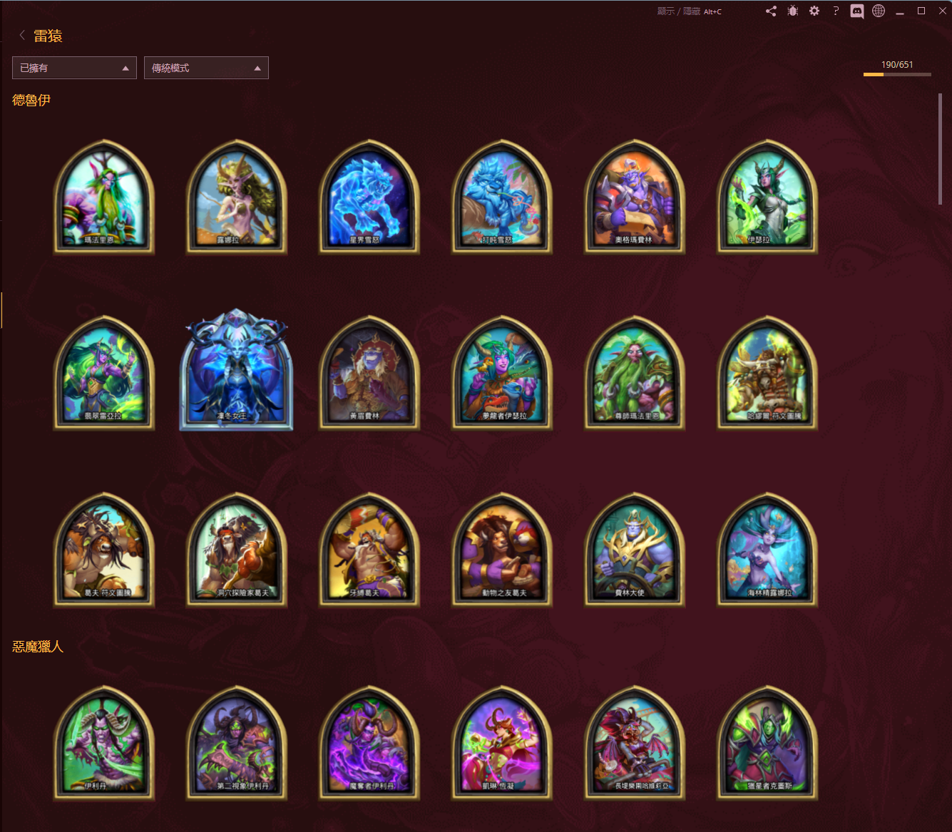Select the 費林大使 hero portrait
This screenshot has height=832, width=952.
[x=635, y=550]
